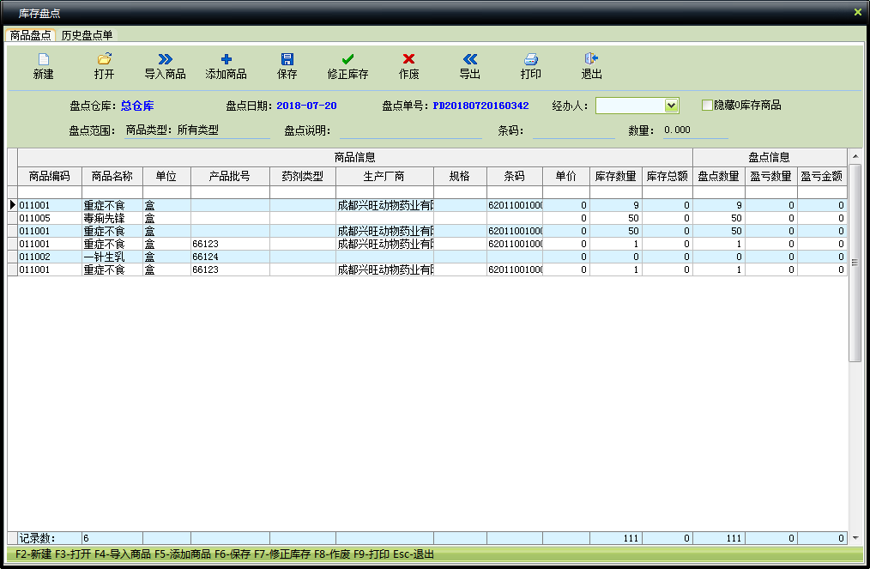This screenshot has width=870, height=569.
Task: Click the 规格 column header
Action: click(x=459, y=176)
